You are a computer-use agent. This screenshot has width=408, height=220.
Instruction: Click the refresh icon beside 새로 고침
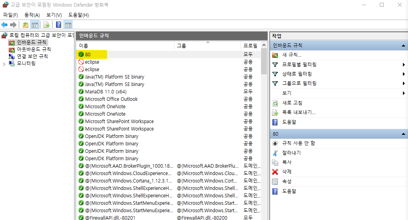click(275, 103)
